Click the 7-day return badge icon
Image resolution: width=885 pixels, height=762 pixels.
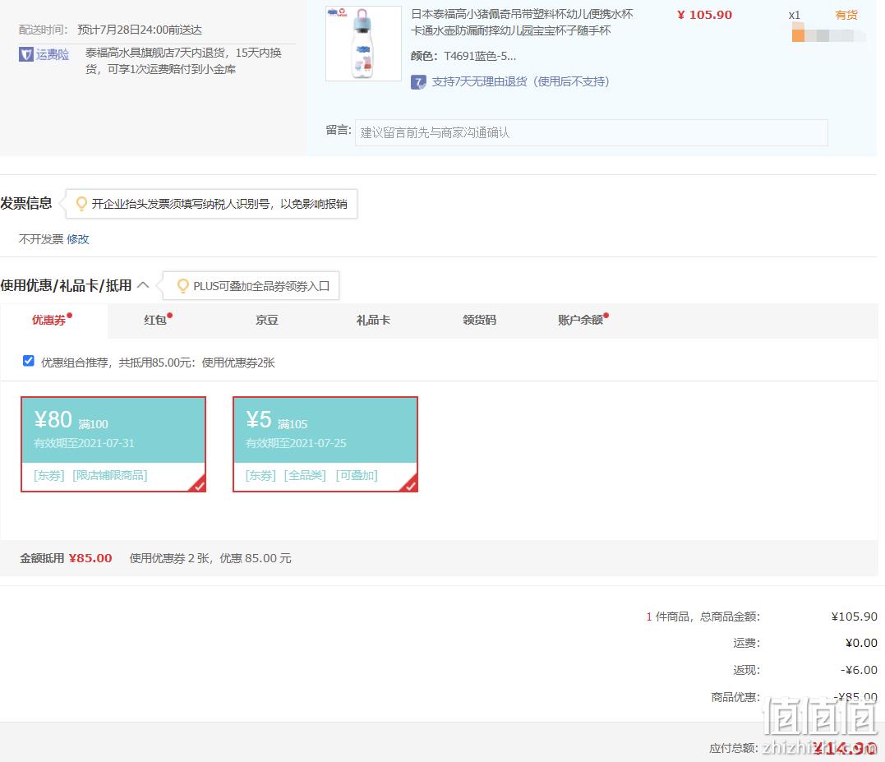tap(418, 82)
